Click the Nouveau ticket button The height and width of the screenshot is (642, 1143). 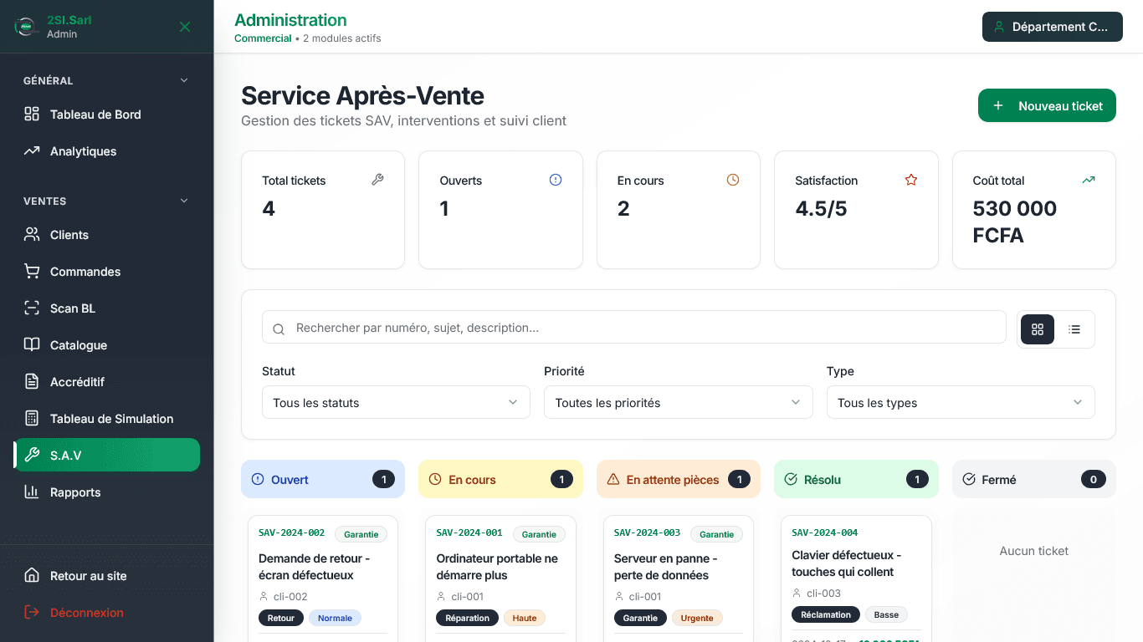pyautogui.click(x=1047, y=105)
